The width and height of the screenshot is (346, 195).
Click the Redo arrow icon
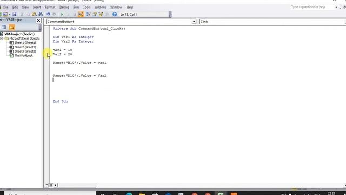pyautogui.click(x=54, y=15)
